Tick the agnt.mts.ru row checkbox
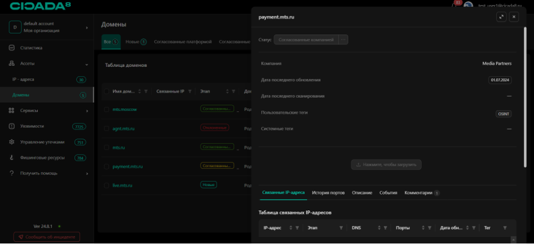Image resolution: width=534 pixels, height=244 pixels. tap(107, 128)
